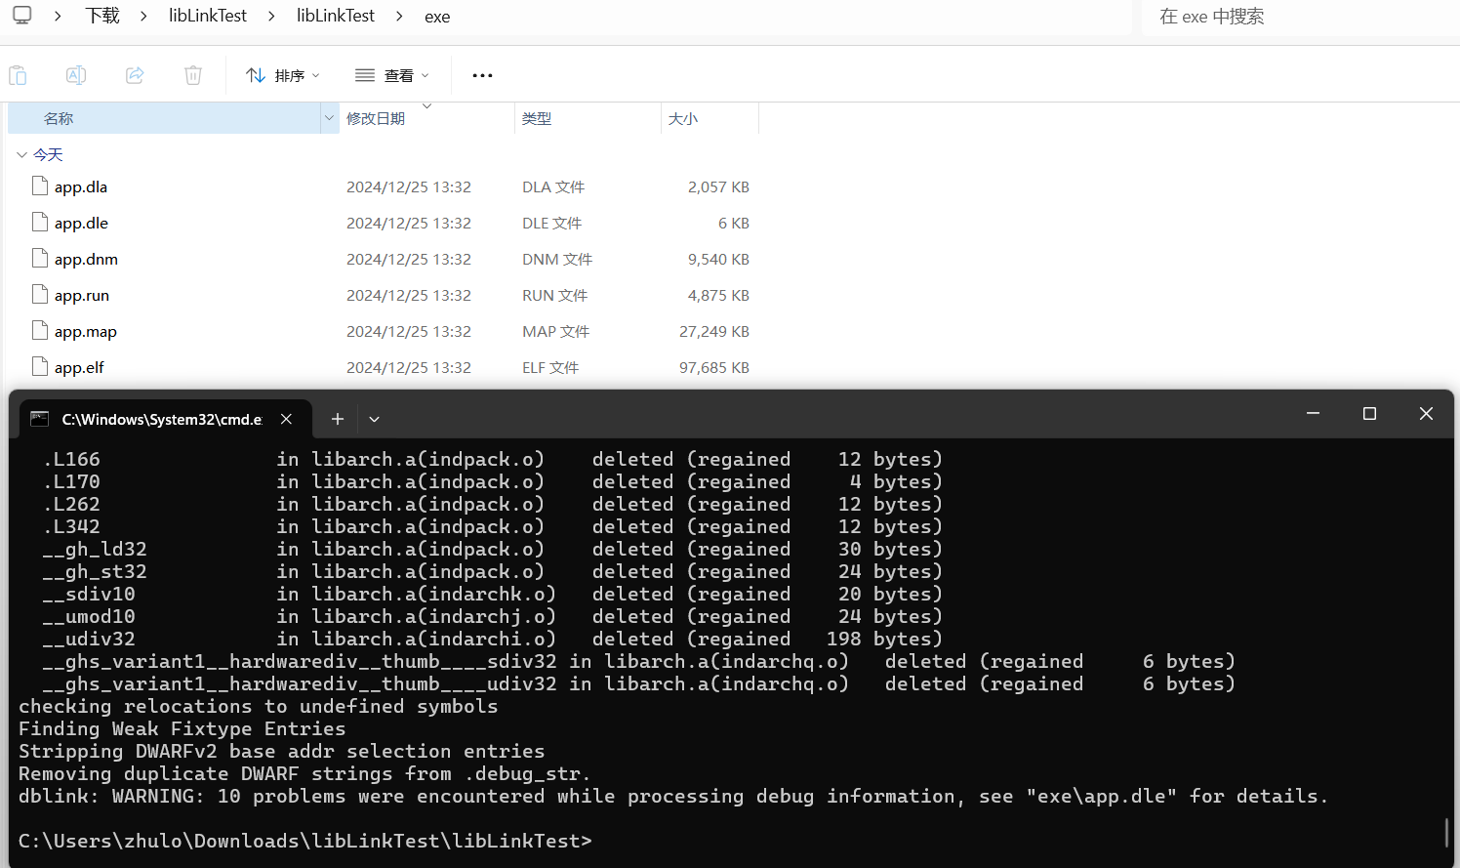Click the terminal vertical scrollbar
Viewport: 1460px width, 868px height.
(1446, 832)
